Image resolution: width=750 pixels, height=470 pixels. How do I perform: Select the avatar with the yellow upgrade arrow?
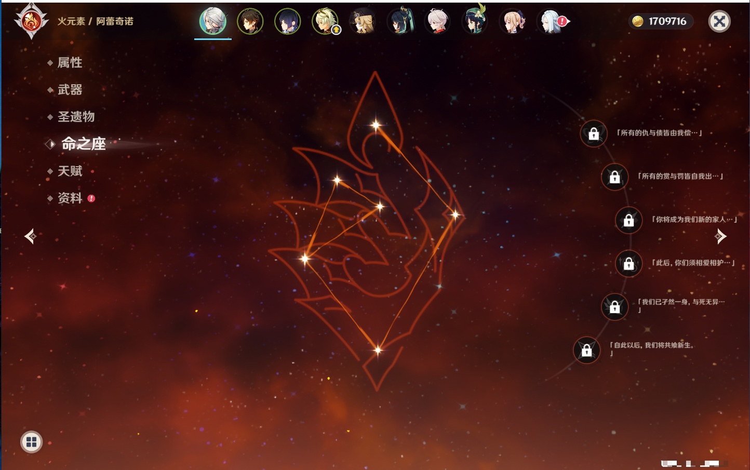click(x=325, y=21)
